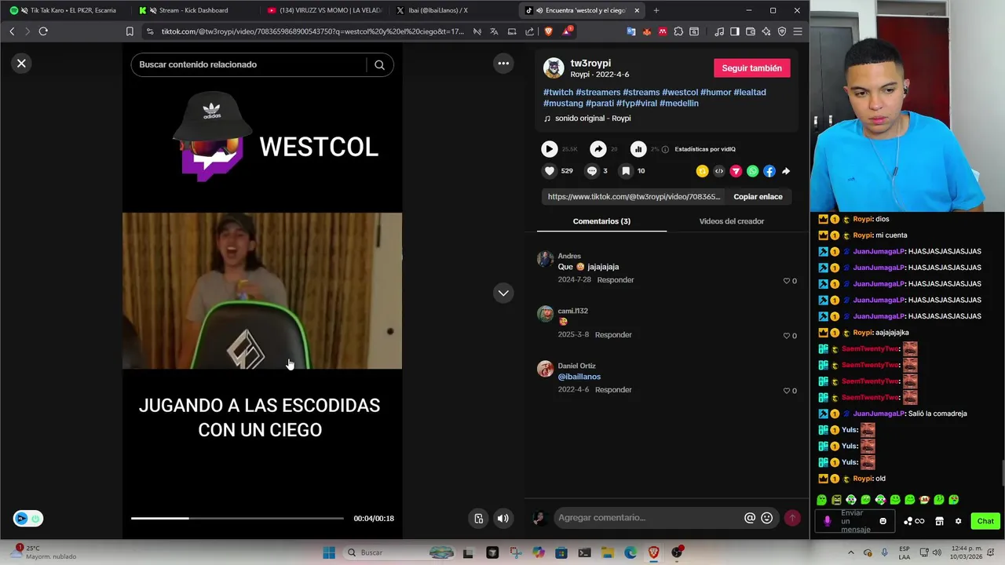Insert mention with @ icon in comment box
Viewport: 1005px width, 565px height.
(750, 518)
